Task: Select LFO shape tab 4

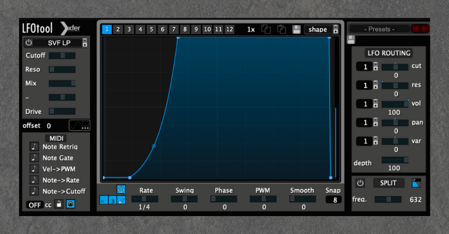Action: click(140, 29)
